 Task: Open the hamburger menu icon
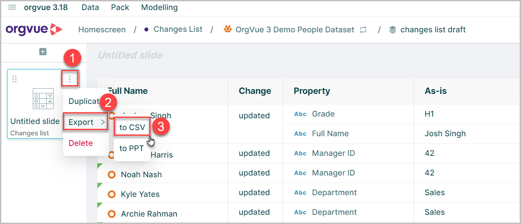tap(12, 7)
